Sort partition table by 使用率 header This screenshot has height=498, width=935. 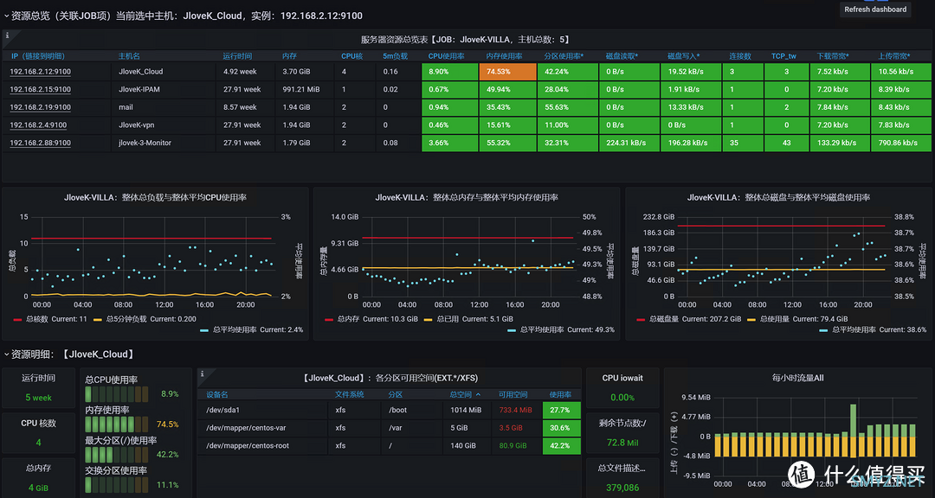(560, 394)
